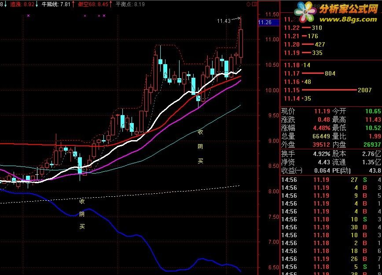Click the 今开 value 10.65
This screenshot has width=382, height=275.
[x=373, y=112]
